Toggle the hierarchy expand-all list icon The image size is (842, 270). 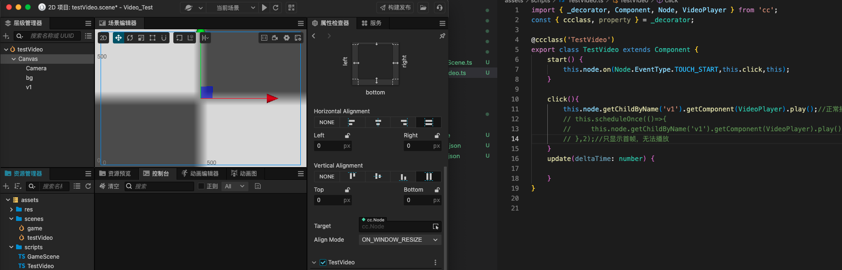coord(88,36)
